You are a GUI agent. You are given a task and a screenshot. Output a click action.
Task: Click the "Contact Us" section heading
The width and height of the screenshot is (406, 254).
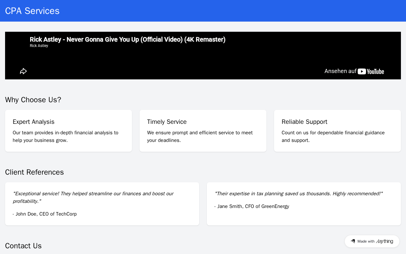tap(23, 246)
